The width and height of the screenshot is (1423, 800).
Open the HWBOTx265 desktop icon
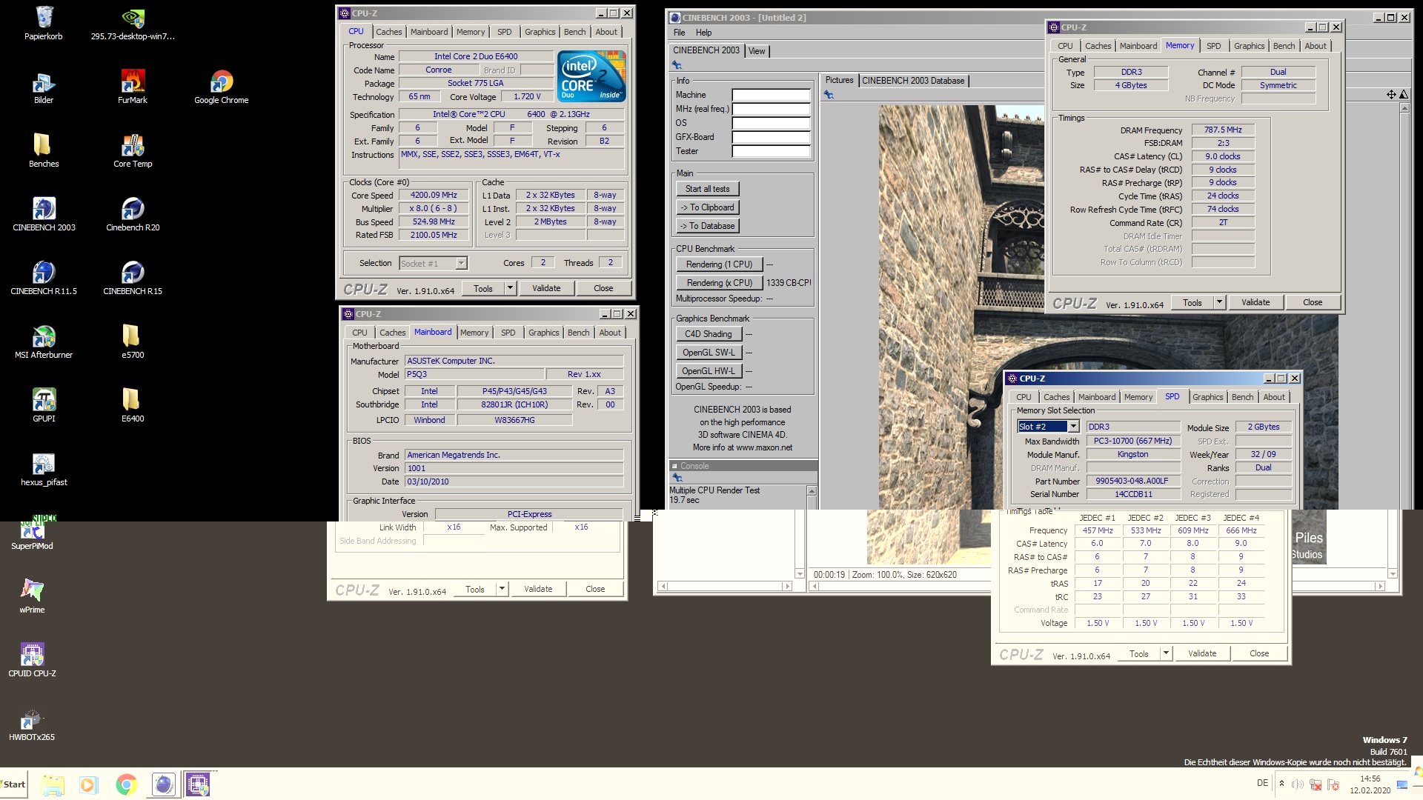coord(32,724)
